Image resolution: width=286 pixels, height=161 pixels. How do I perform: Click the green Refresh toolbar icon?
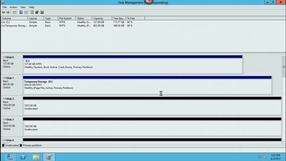coord(32,13)
